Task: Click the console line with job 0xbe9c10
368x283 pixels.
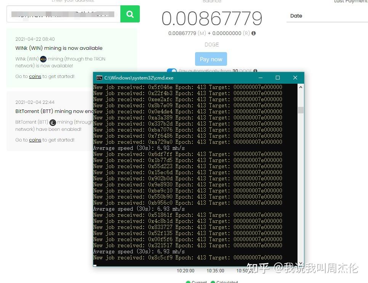Action: pos(187,191)
